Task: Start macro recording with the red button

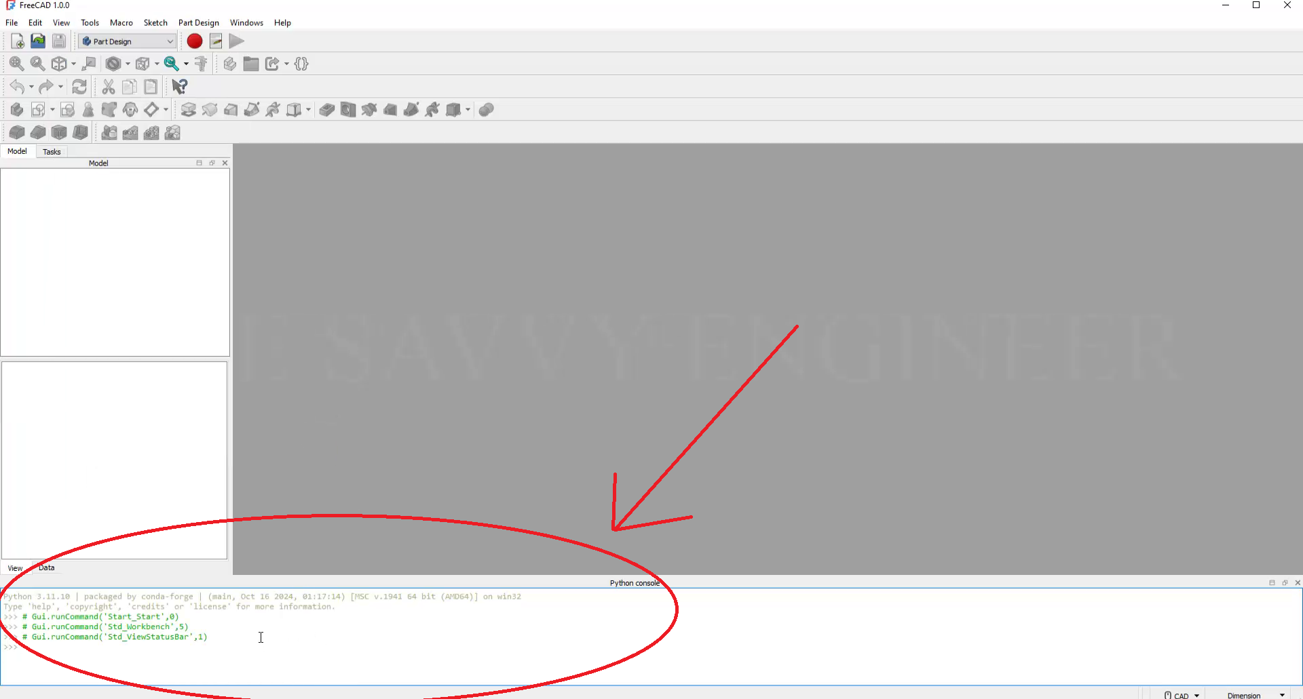Action: pyautogui.click(x=195, y=41)
